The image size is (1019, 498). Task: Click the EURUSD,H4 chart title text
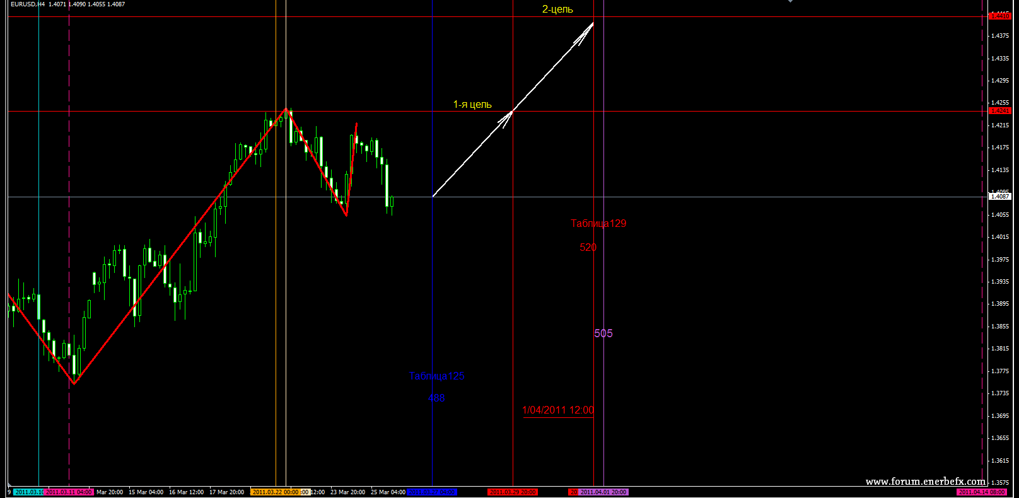[x=28, y=4]
